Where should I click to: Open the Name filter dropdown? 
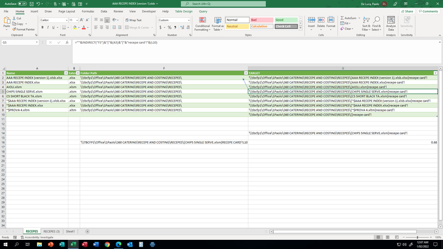pos(66,73)
